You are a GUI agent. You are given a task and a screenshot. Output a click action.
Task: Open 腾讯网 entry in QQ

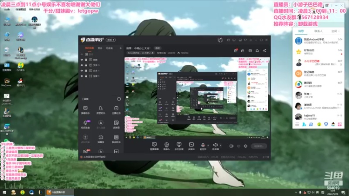coord(318,84)
